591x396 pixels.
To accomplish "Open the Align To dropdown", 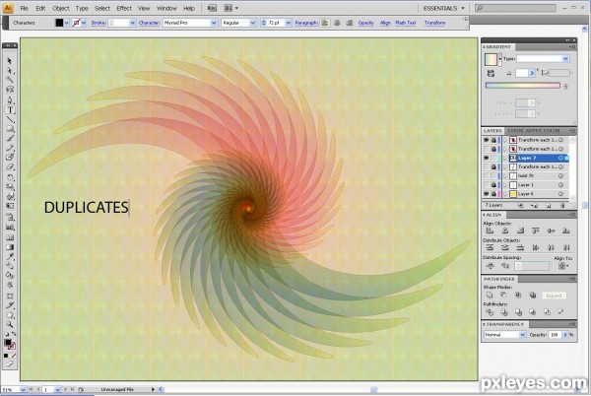I will tap(563, 266).
